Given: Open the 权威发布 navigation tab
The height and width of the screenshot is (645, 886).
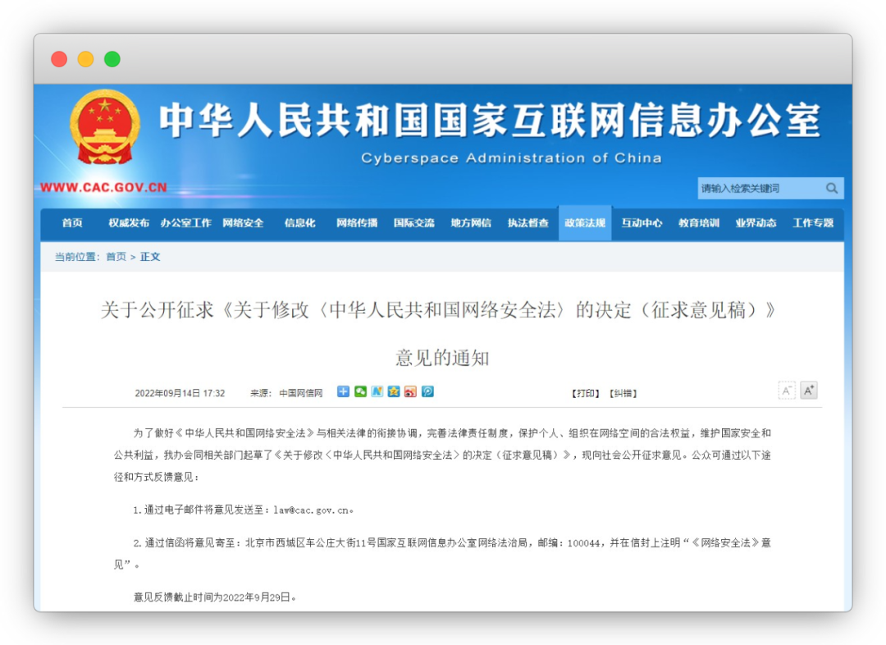Looking at the screenshot, I should (x=127, y=222).
